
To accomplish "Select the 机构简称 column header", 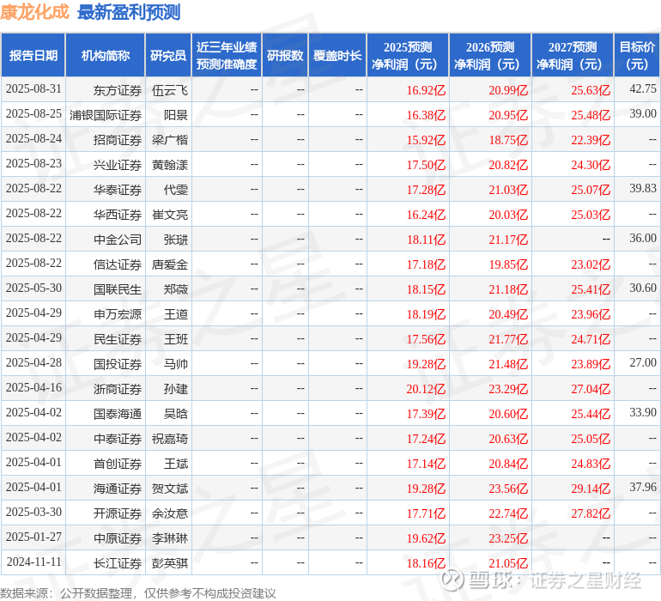I will (106, 56).
